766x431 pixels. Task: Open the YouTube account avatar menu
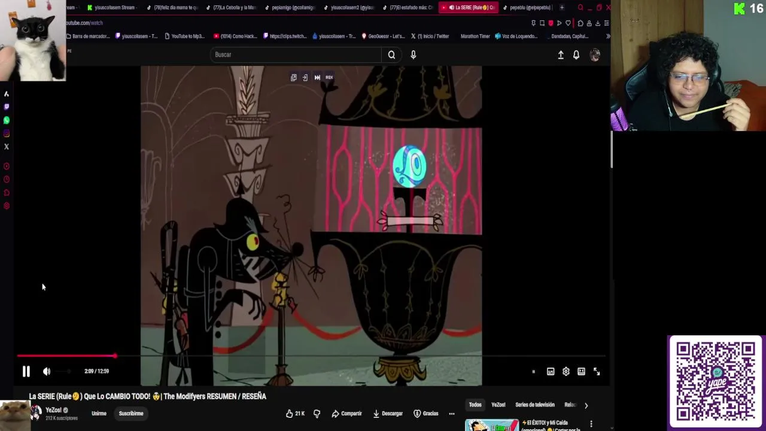click(595, 54)
